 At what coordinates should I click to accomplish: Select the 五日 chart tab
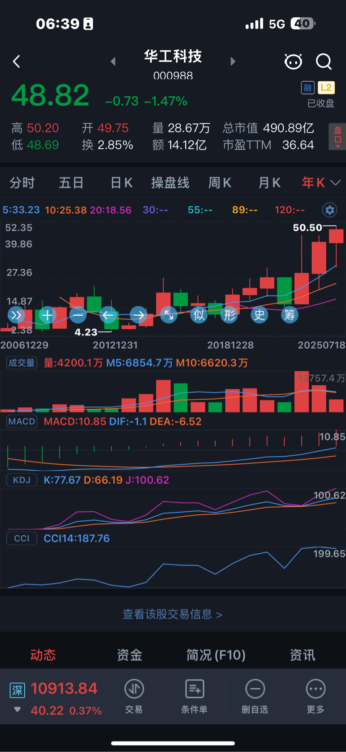coord(71,183)
